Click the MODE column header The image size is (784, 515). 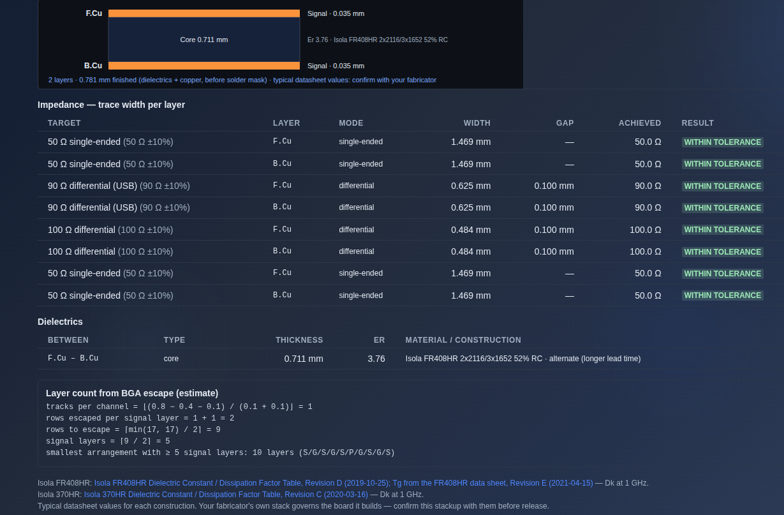tap(351, 123)
